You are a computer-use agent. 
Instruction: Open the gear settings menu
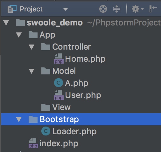pos(137,9)
